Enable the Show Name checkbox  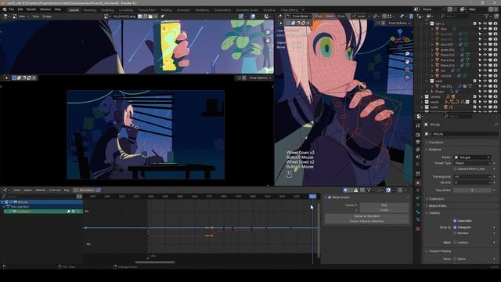point(455,259)
